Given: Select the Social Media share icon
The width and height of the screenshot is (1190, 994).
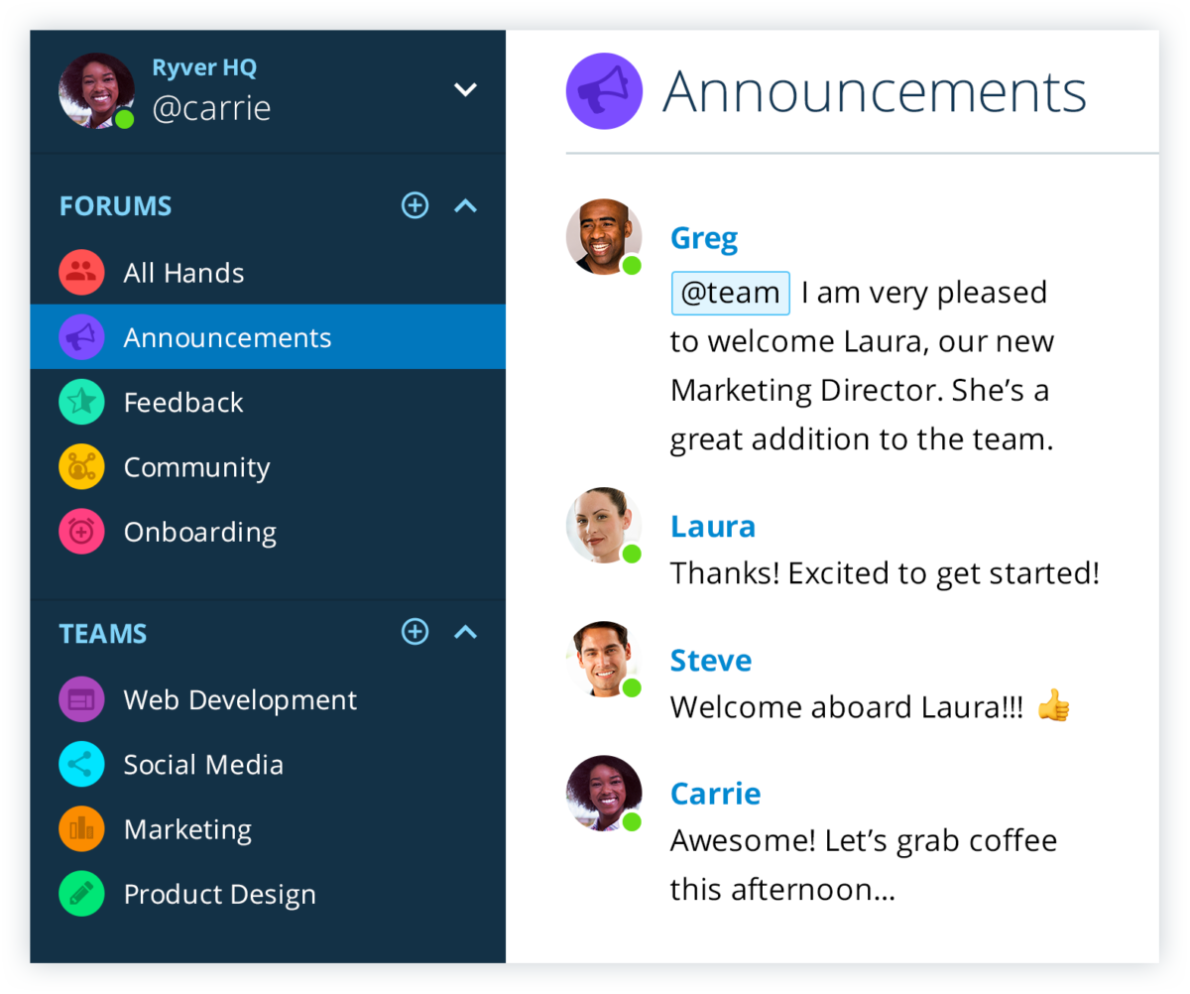Looking at the screenshot, I should coord(81,764).
